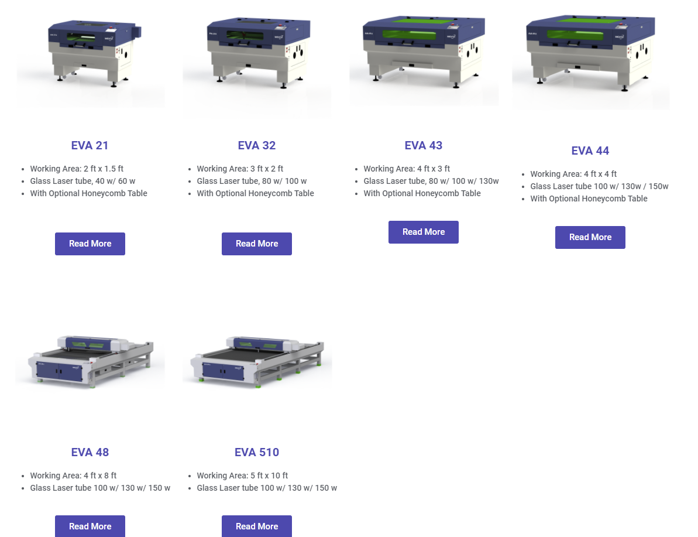
Task: Open the EVA 510 product title
Action: pos(257,452)
